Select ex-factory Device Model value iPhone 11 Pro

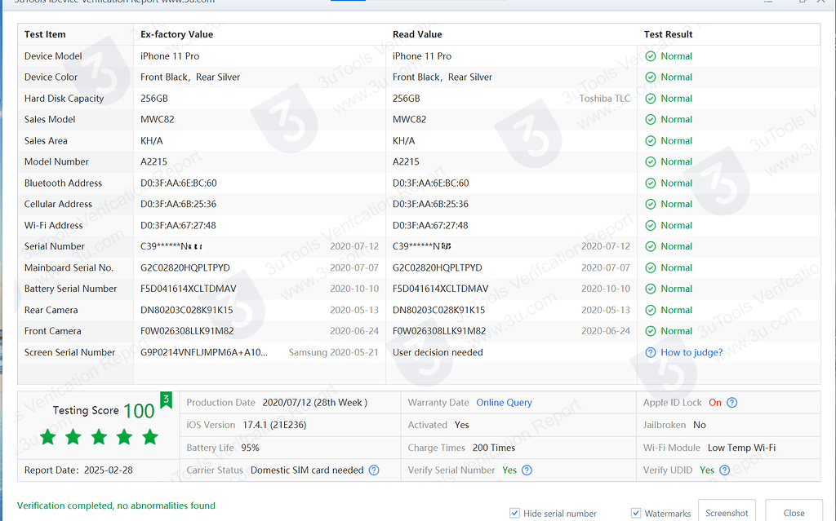pyautogui.click(x=170, y=56)
